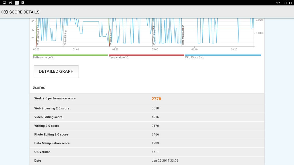Click the orange 2778 score value
This screenshot has height=165, width=294.
point(156,99)
